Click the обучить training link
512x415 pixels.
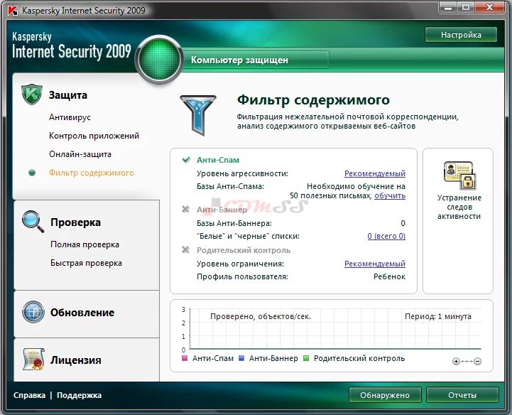tap(390, 195)
